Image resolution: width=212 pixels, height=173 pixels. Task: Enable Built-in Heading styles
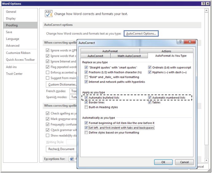tap(86, 107)
